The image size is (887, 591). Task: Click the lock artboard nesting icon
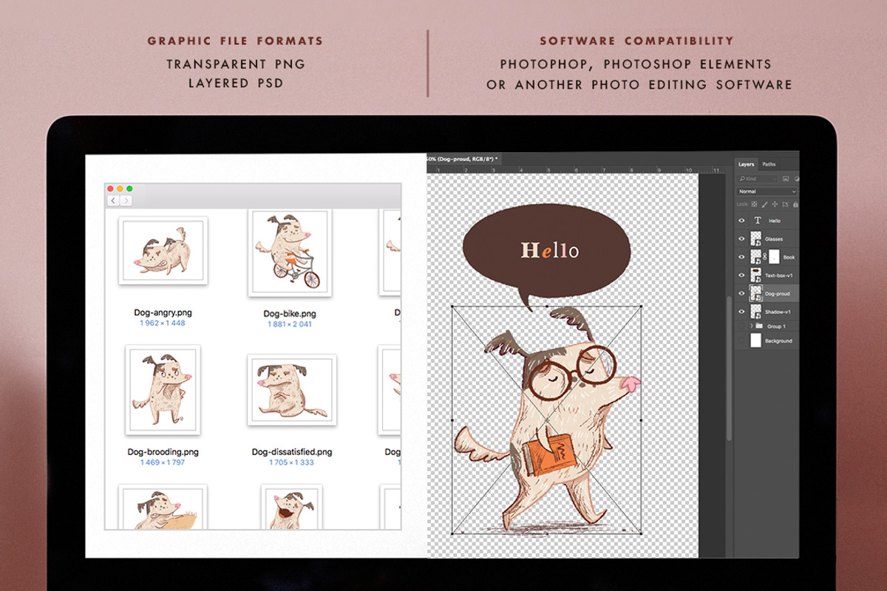(785, 205)
